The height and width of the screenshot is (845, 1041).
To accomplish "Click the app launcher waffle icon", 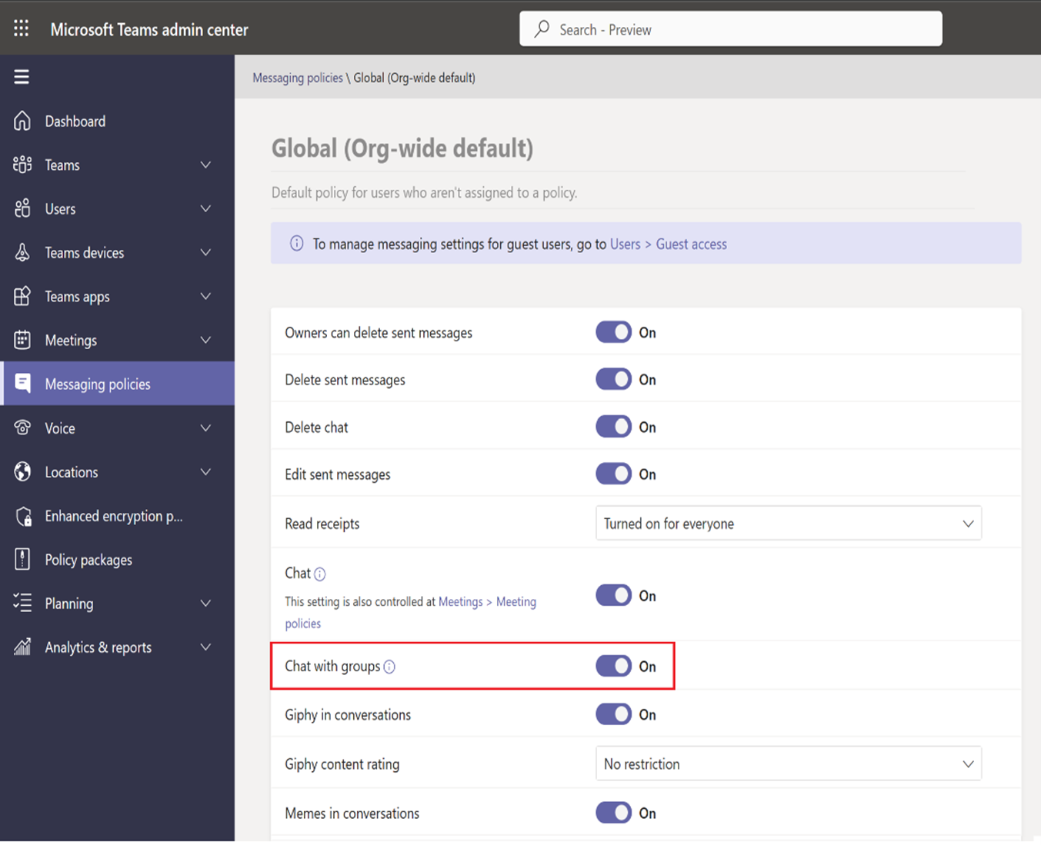I will coord(21,28).
